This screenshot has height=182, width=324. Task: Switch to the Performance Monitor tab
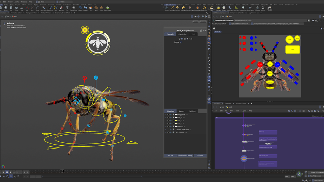(237, 13)
